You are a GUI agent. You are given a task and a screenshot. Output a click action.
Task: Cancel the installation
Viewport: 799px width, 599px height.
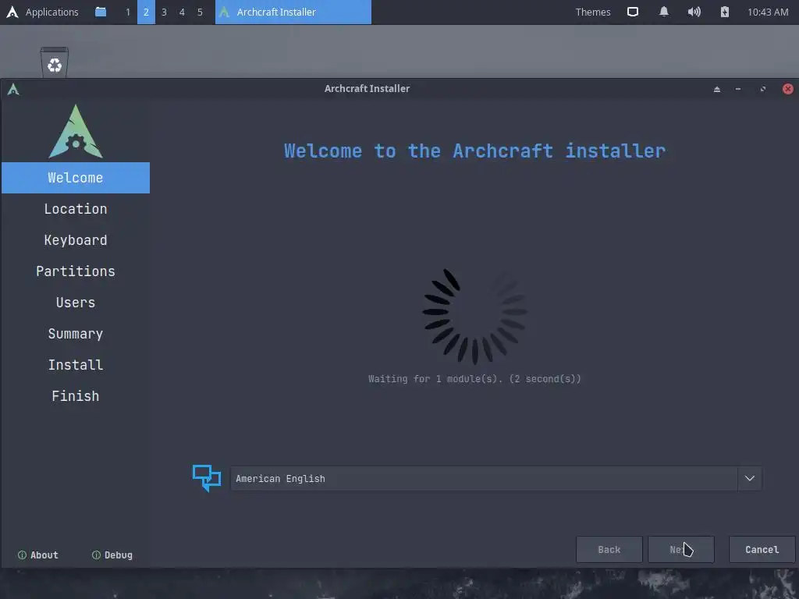pyautogui.click(x=762, y=550)
